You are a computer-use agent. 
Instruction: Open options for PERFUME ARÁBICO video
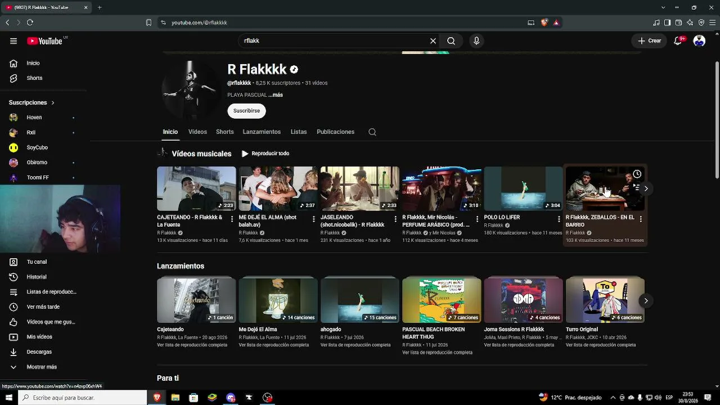click(x=477, y=219)
